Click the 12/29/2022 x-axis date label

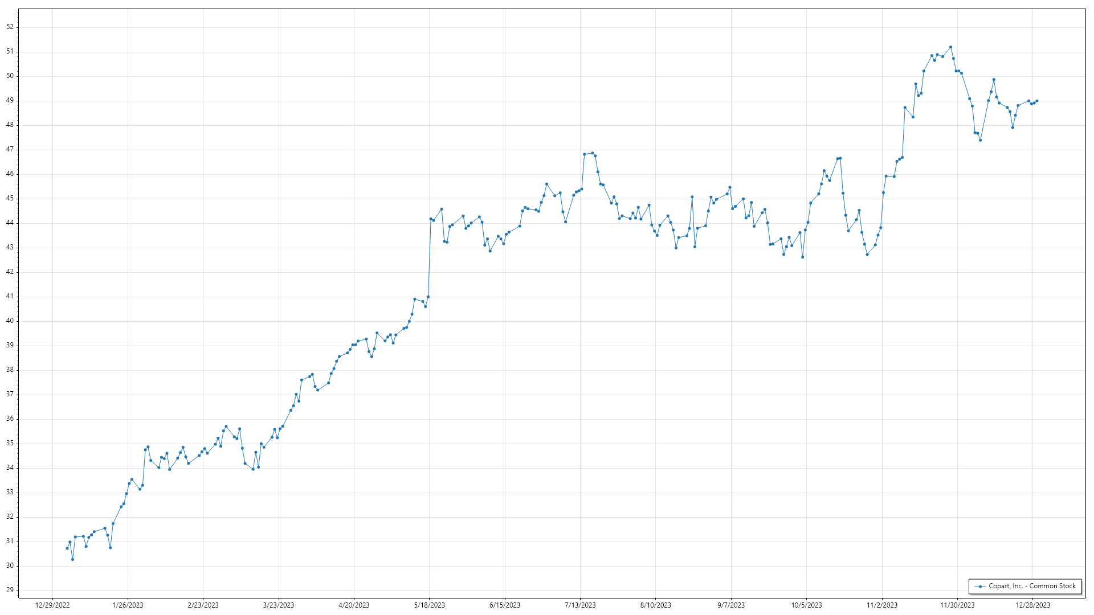click(52, 605)
